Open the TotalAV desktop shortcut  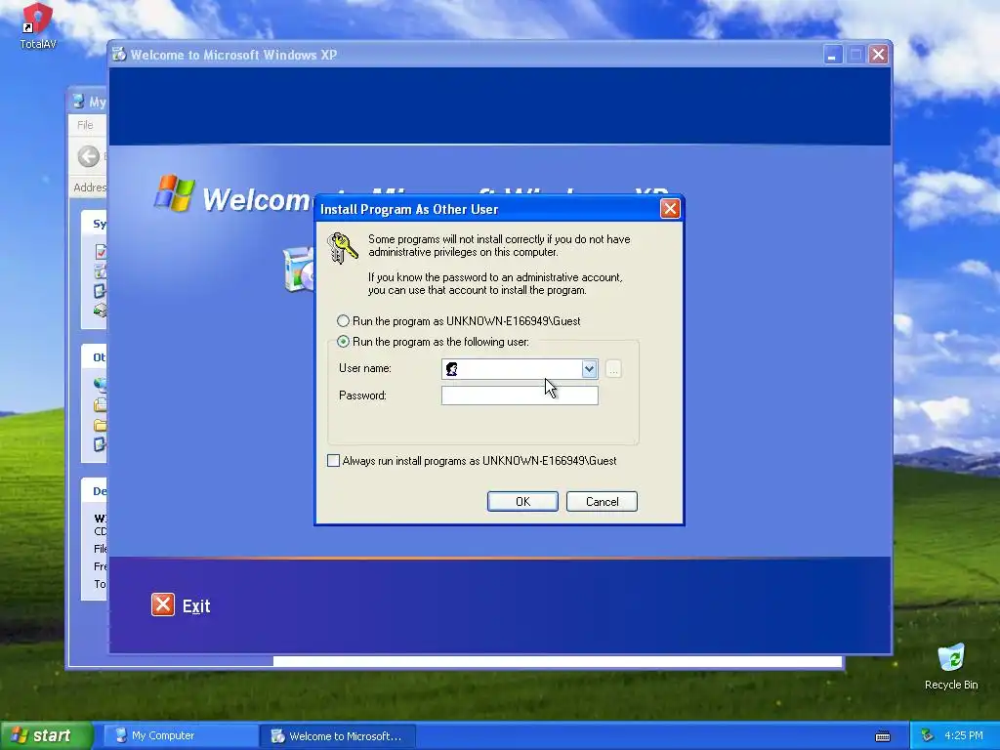[38, 25]
